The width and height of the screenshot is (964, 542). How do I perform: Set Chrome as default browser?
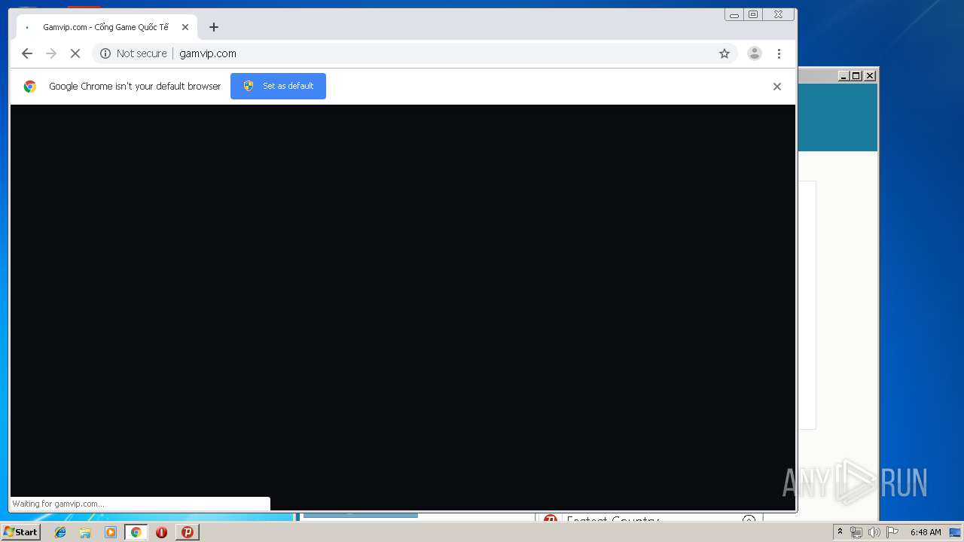point(278,86)
